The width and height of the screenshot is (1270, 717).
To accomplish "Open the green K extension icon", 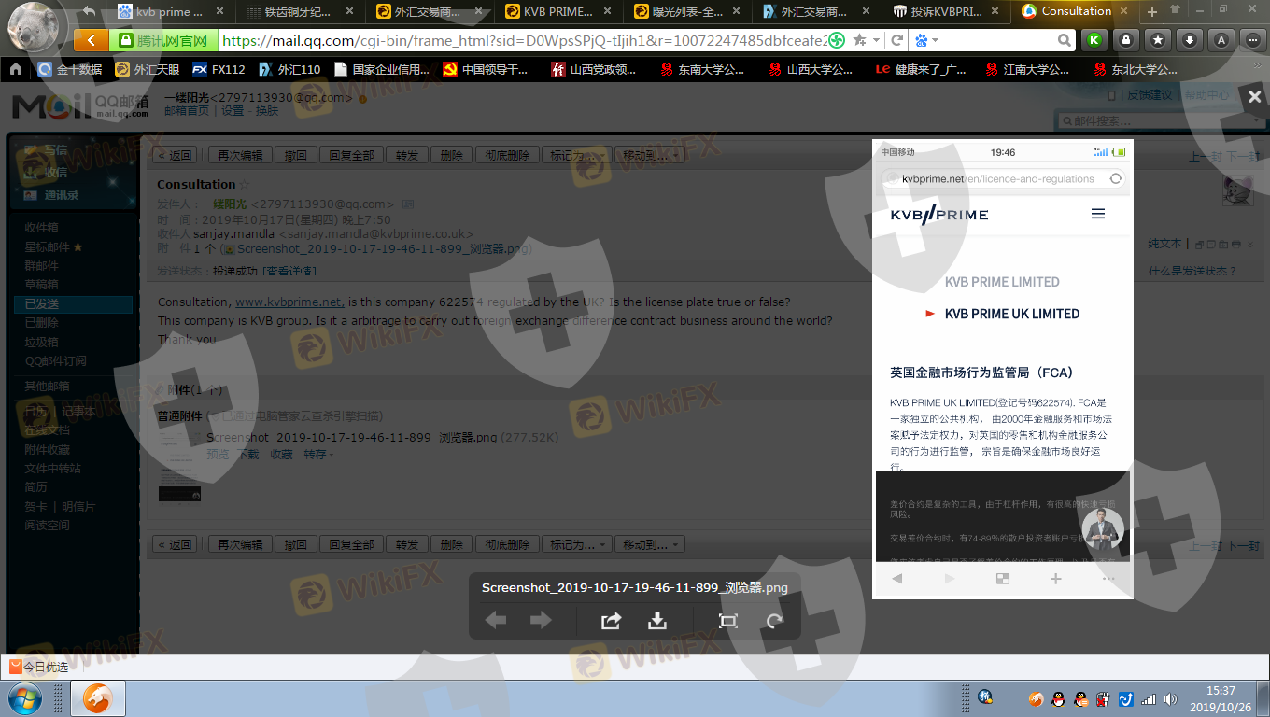I will pos(1094,40).
